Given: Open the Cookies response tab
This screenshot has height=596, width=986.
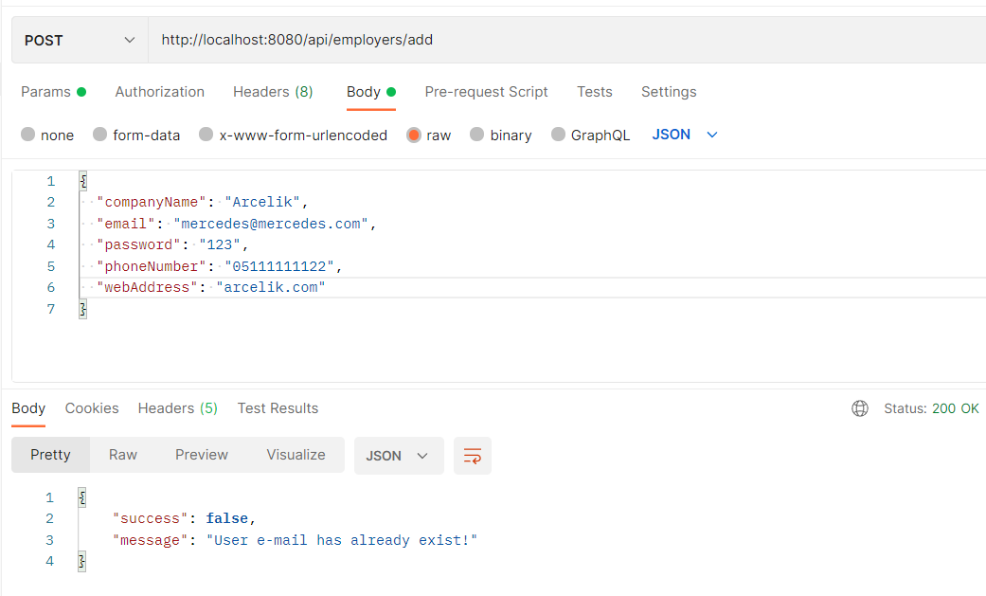Looking at the screenshot, I should point(91,407).
